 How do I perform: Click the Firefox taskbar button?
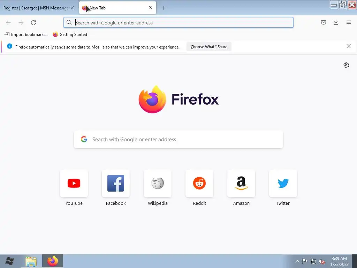(53, 261)
